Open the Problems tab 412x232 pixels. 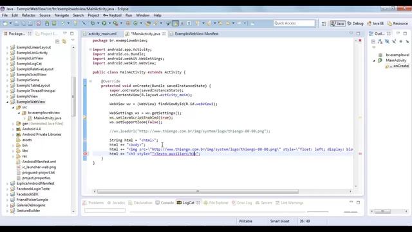click(x=93, y=203)
